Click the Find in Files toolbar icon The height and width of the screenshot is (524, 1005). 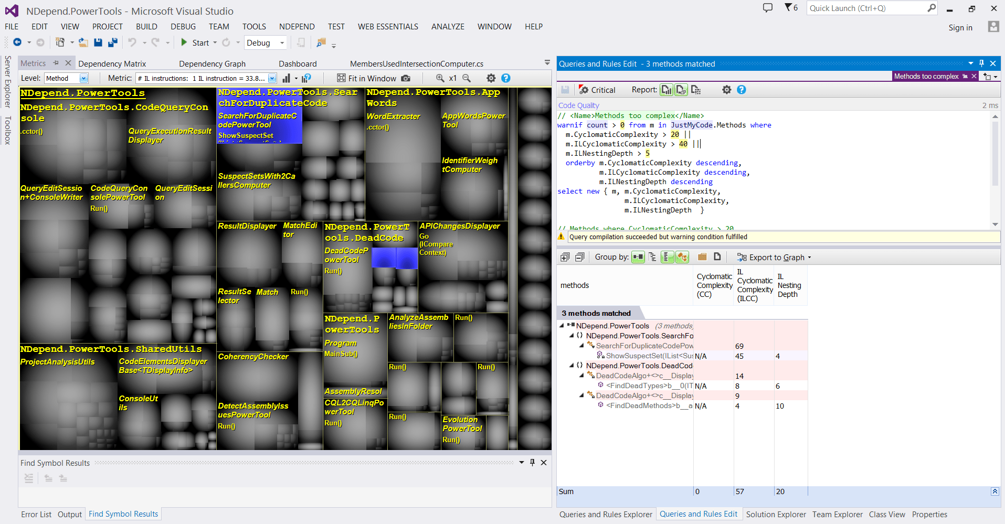pyautogui.click(x=321, y=42)
